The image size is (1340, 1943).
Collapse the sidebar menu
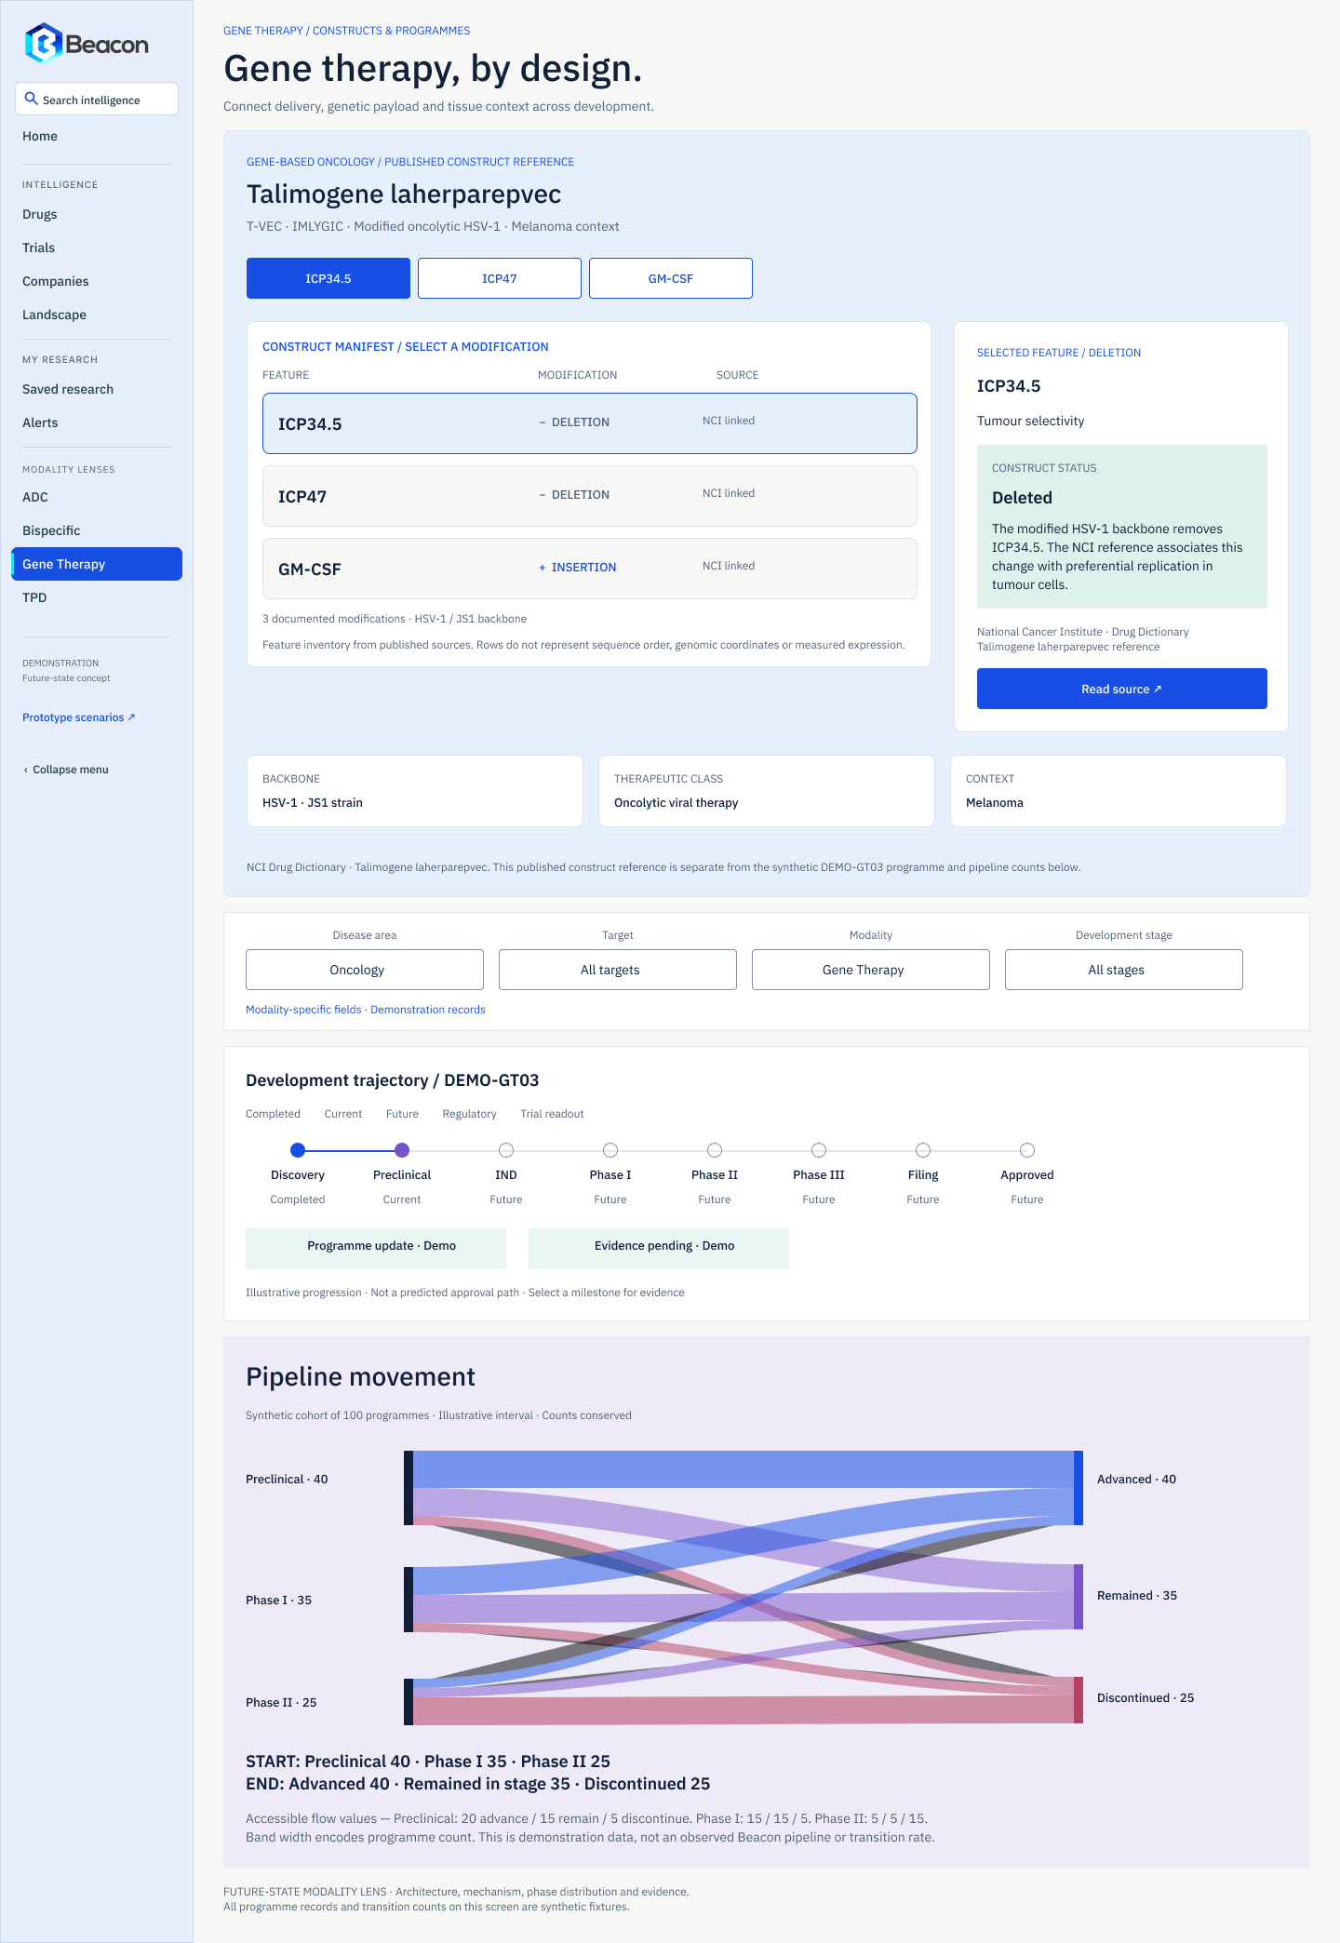[66, 770]
